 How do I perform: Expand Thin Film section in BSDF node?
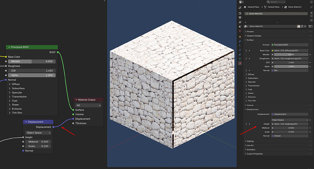coord(10,113)
